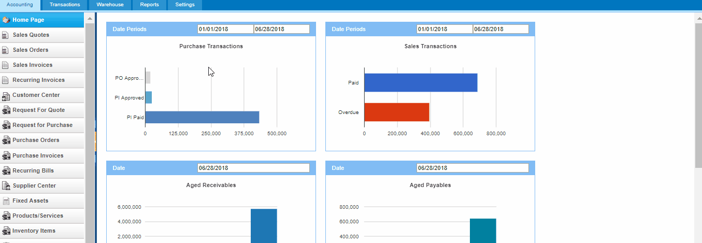Click the Home Page icon in sidebar
702x243 pixels.
click(x=6, y=20)
